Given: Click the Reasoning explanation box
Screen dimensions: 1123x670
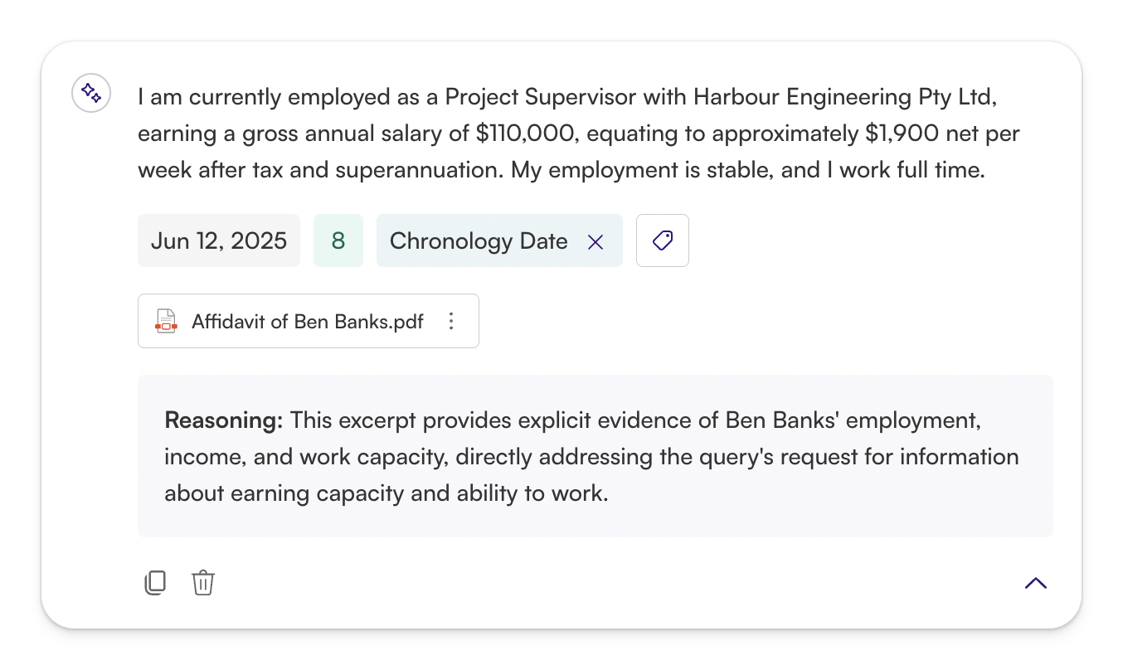Looking at the screenshot, I should (x=595, y=456).
